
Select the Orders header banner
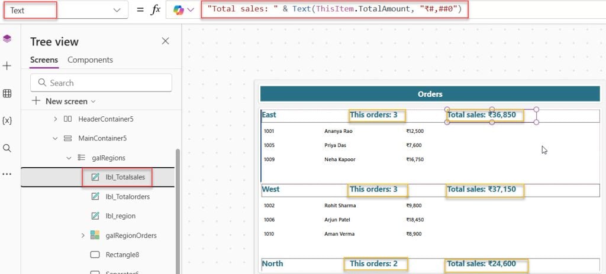(x=430, y=94)
